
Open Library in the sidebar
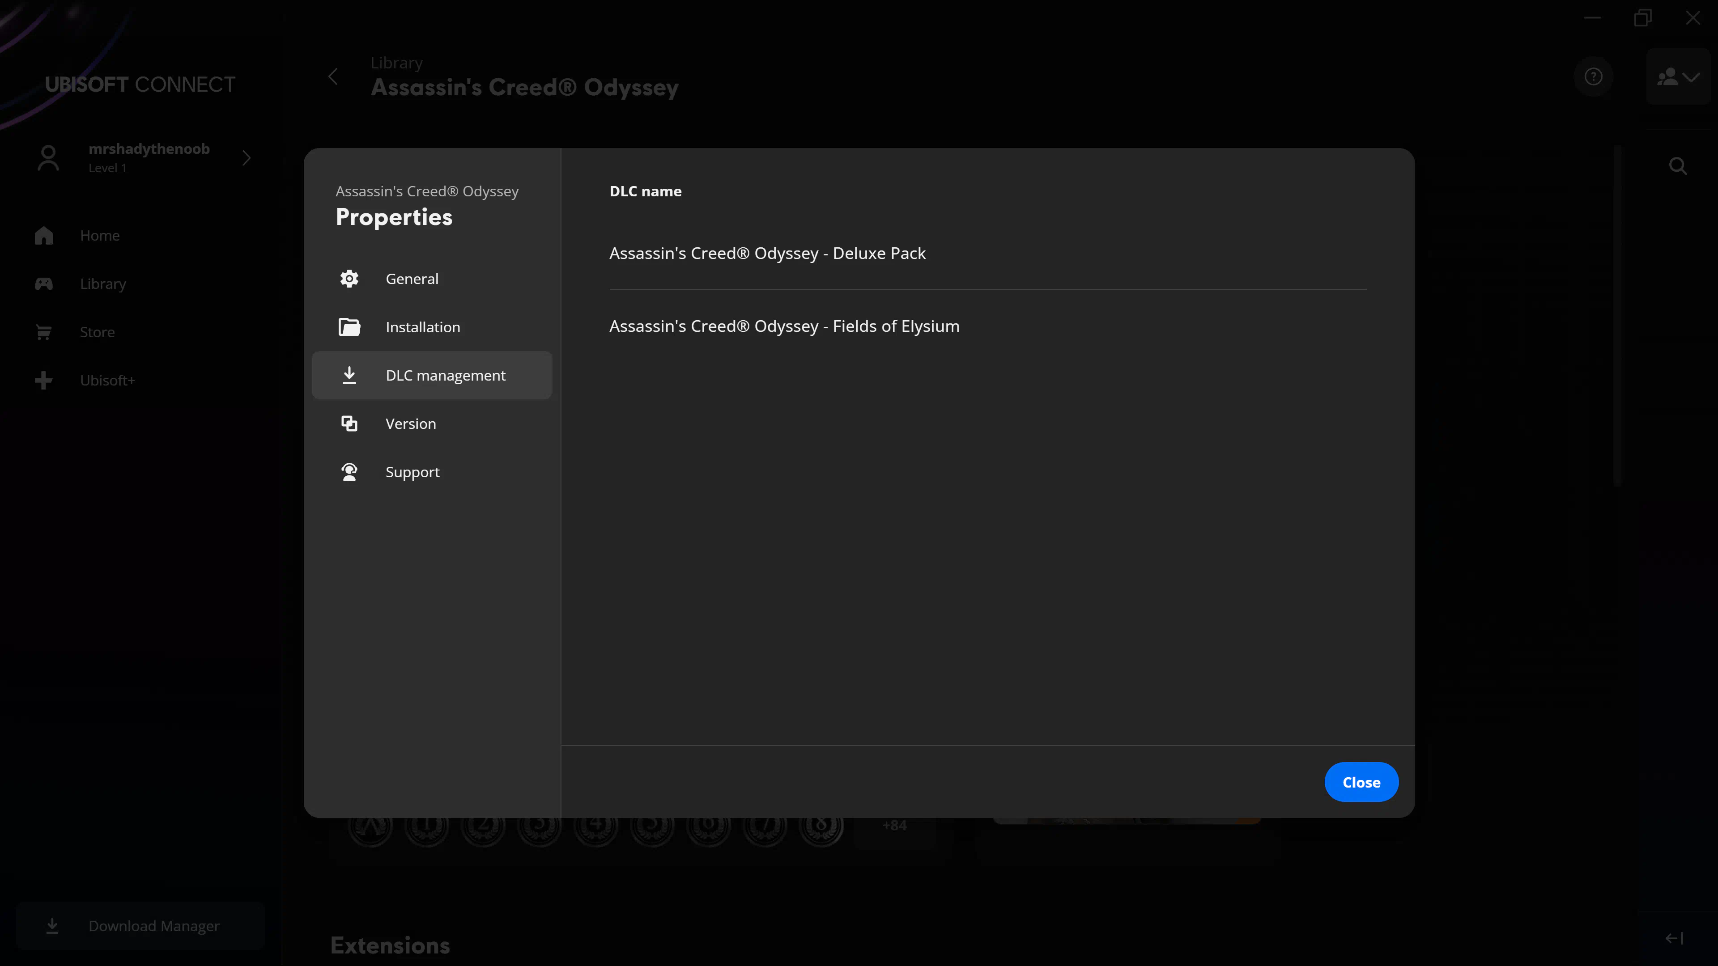click(x=103, y=284)
